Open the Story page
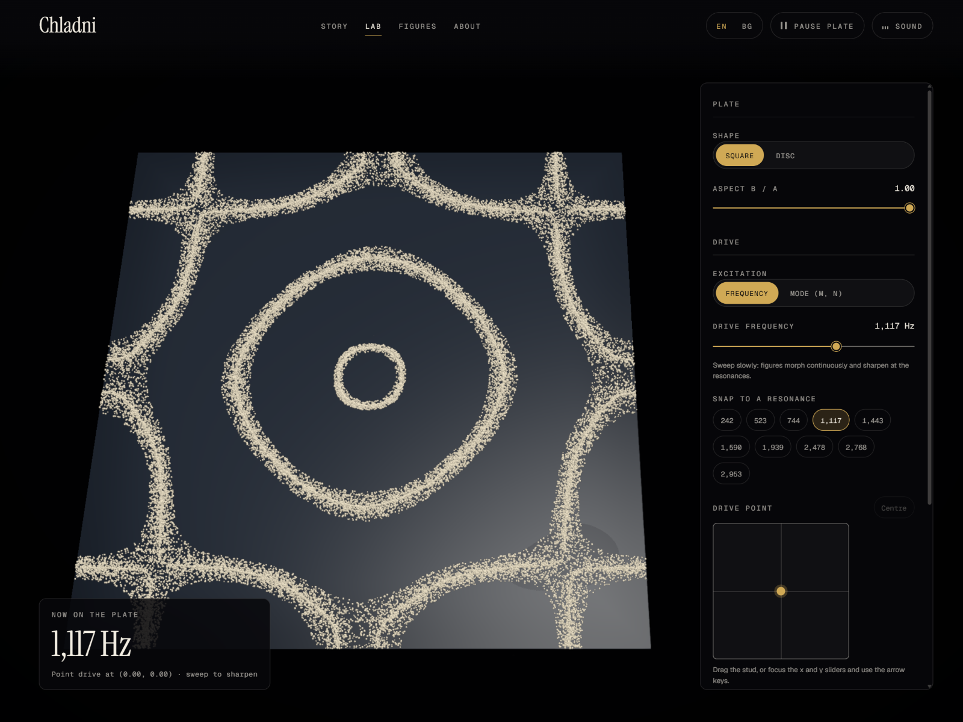This screenshot has width=963, height=722. pos(334,26)
